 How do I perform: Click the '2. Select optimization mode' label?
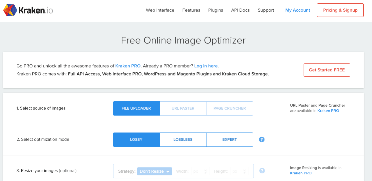pos(43,139)
